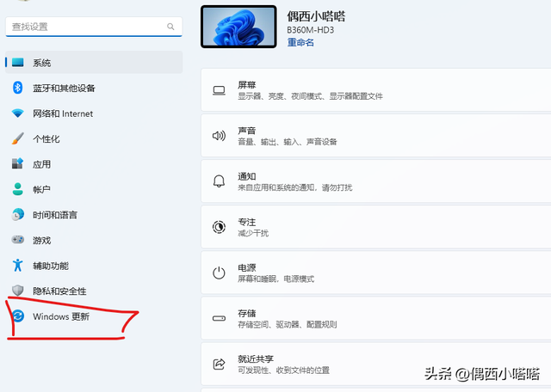This screenshot has height=392, width=551.
Task: Open 就近共享 nearby sharing title
Action: [x=256, y=358]
